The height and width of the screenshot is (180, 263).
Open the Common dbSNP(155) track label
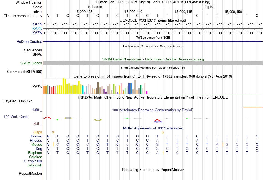[x=25, y=72]
